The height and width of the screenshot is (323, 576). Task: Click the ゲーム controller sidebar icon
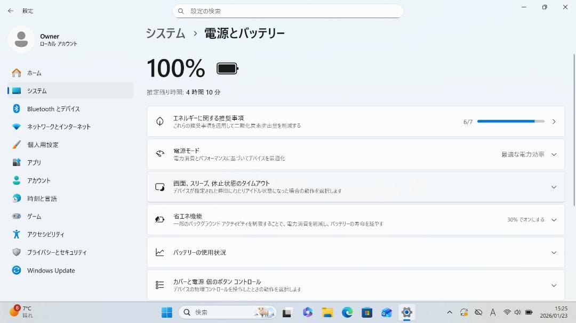click(15, 216)
